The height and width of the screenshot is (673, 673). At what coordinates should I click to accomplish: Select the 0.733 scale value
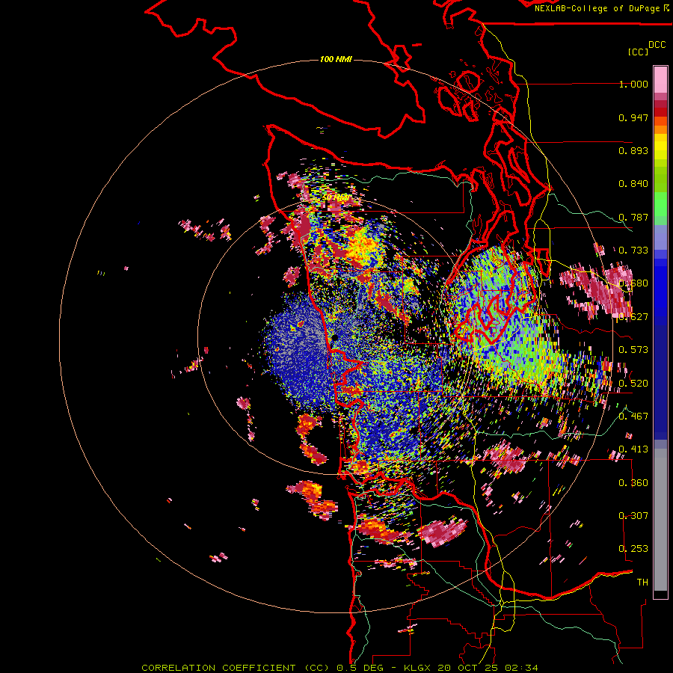coord(633,251)
